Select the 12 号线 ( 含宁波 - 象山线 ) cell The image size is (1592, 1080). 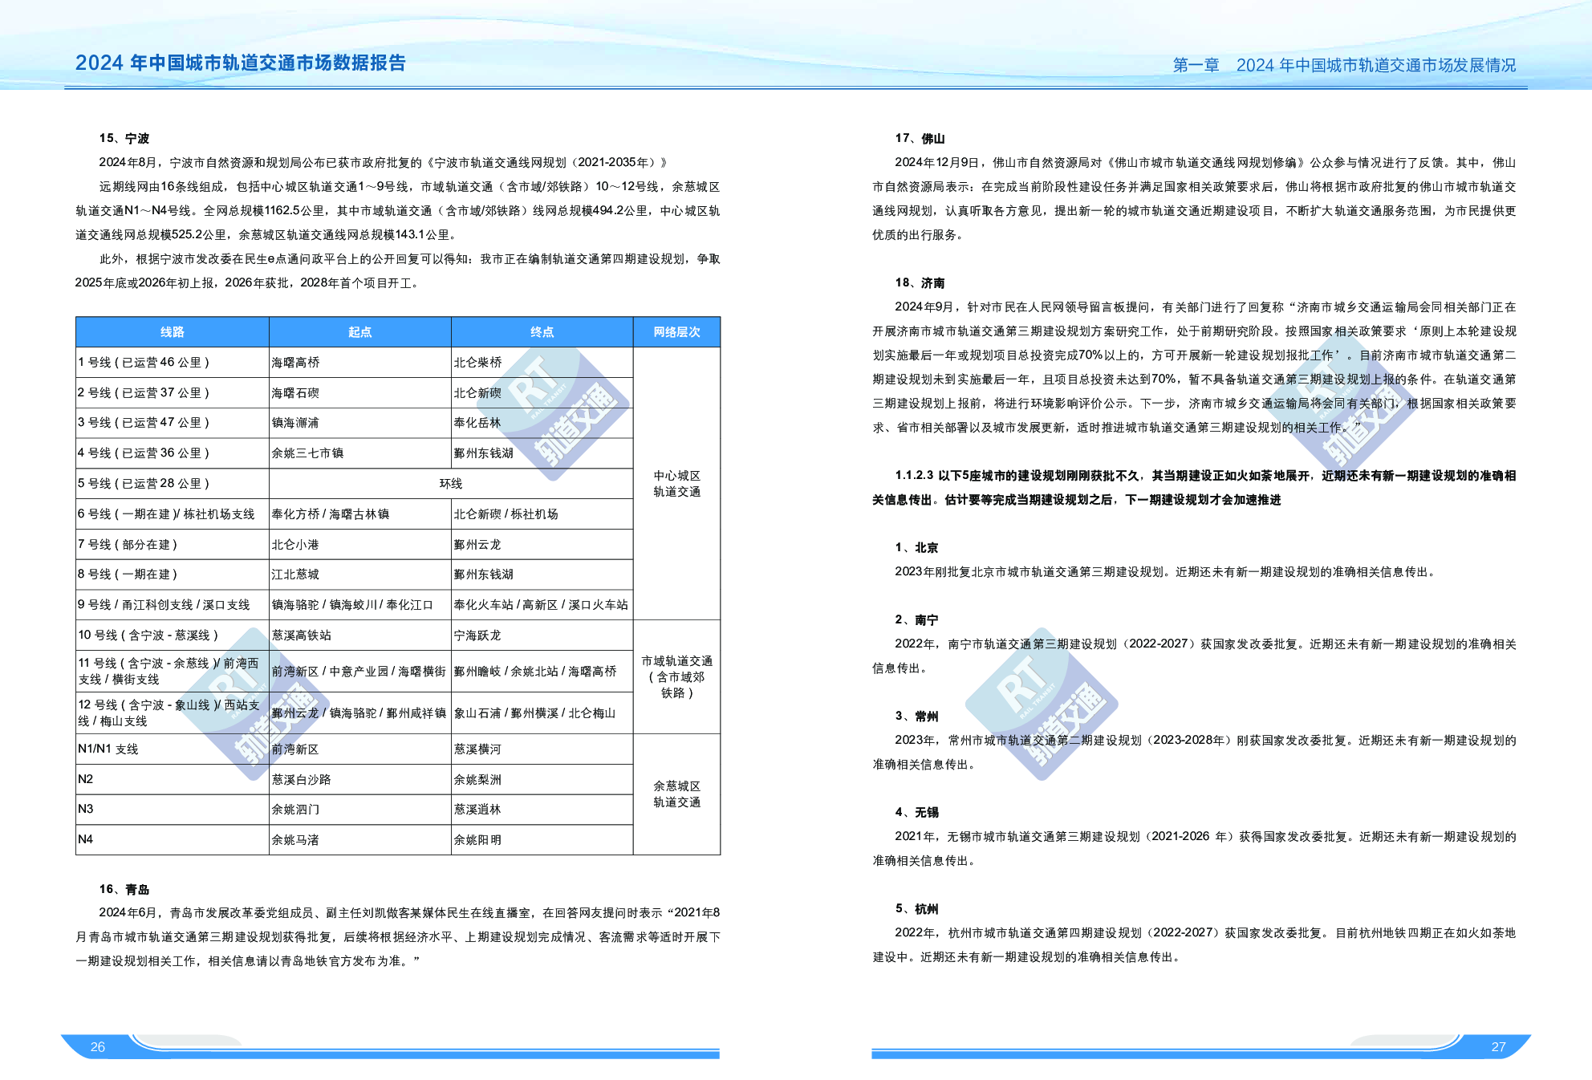pyautogui.click(x=173, y=713)
